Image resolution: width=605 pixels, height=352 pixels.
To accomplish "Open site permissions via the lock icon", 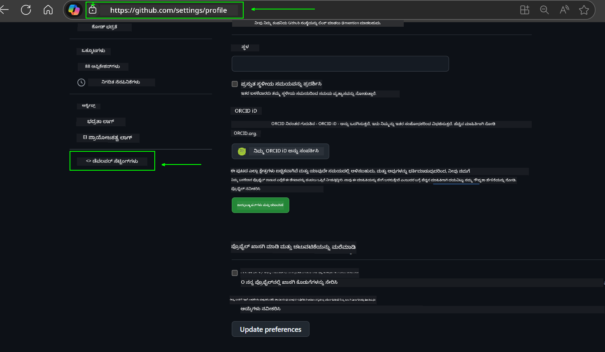I will click(x=93, y=10).
